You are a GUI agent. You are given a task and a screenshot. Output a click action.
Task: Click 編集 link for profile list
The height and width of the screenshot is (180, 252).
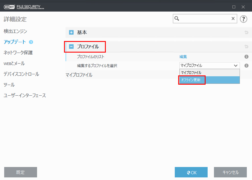(183, 57)
